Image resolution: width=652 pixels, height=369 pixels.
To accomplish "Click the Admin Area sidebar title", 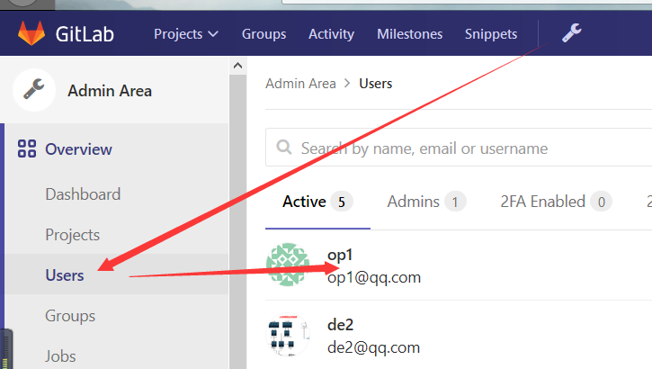I will (110, 91).
